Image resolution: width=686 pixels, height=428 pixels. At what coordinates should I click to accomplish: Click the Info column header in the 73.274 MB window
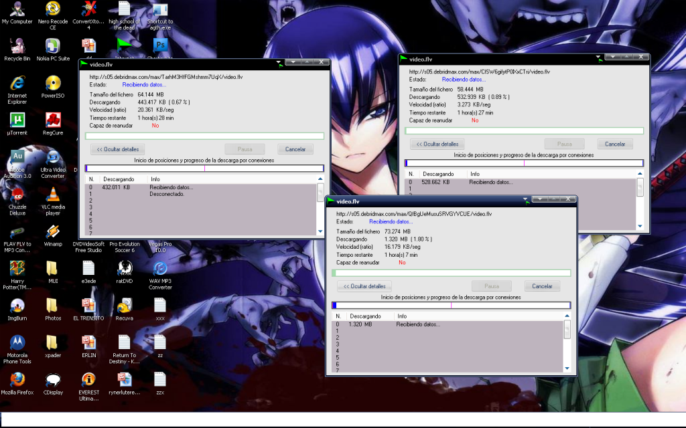pyautogui.click(x=478, y=316)
